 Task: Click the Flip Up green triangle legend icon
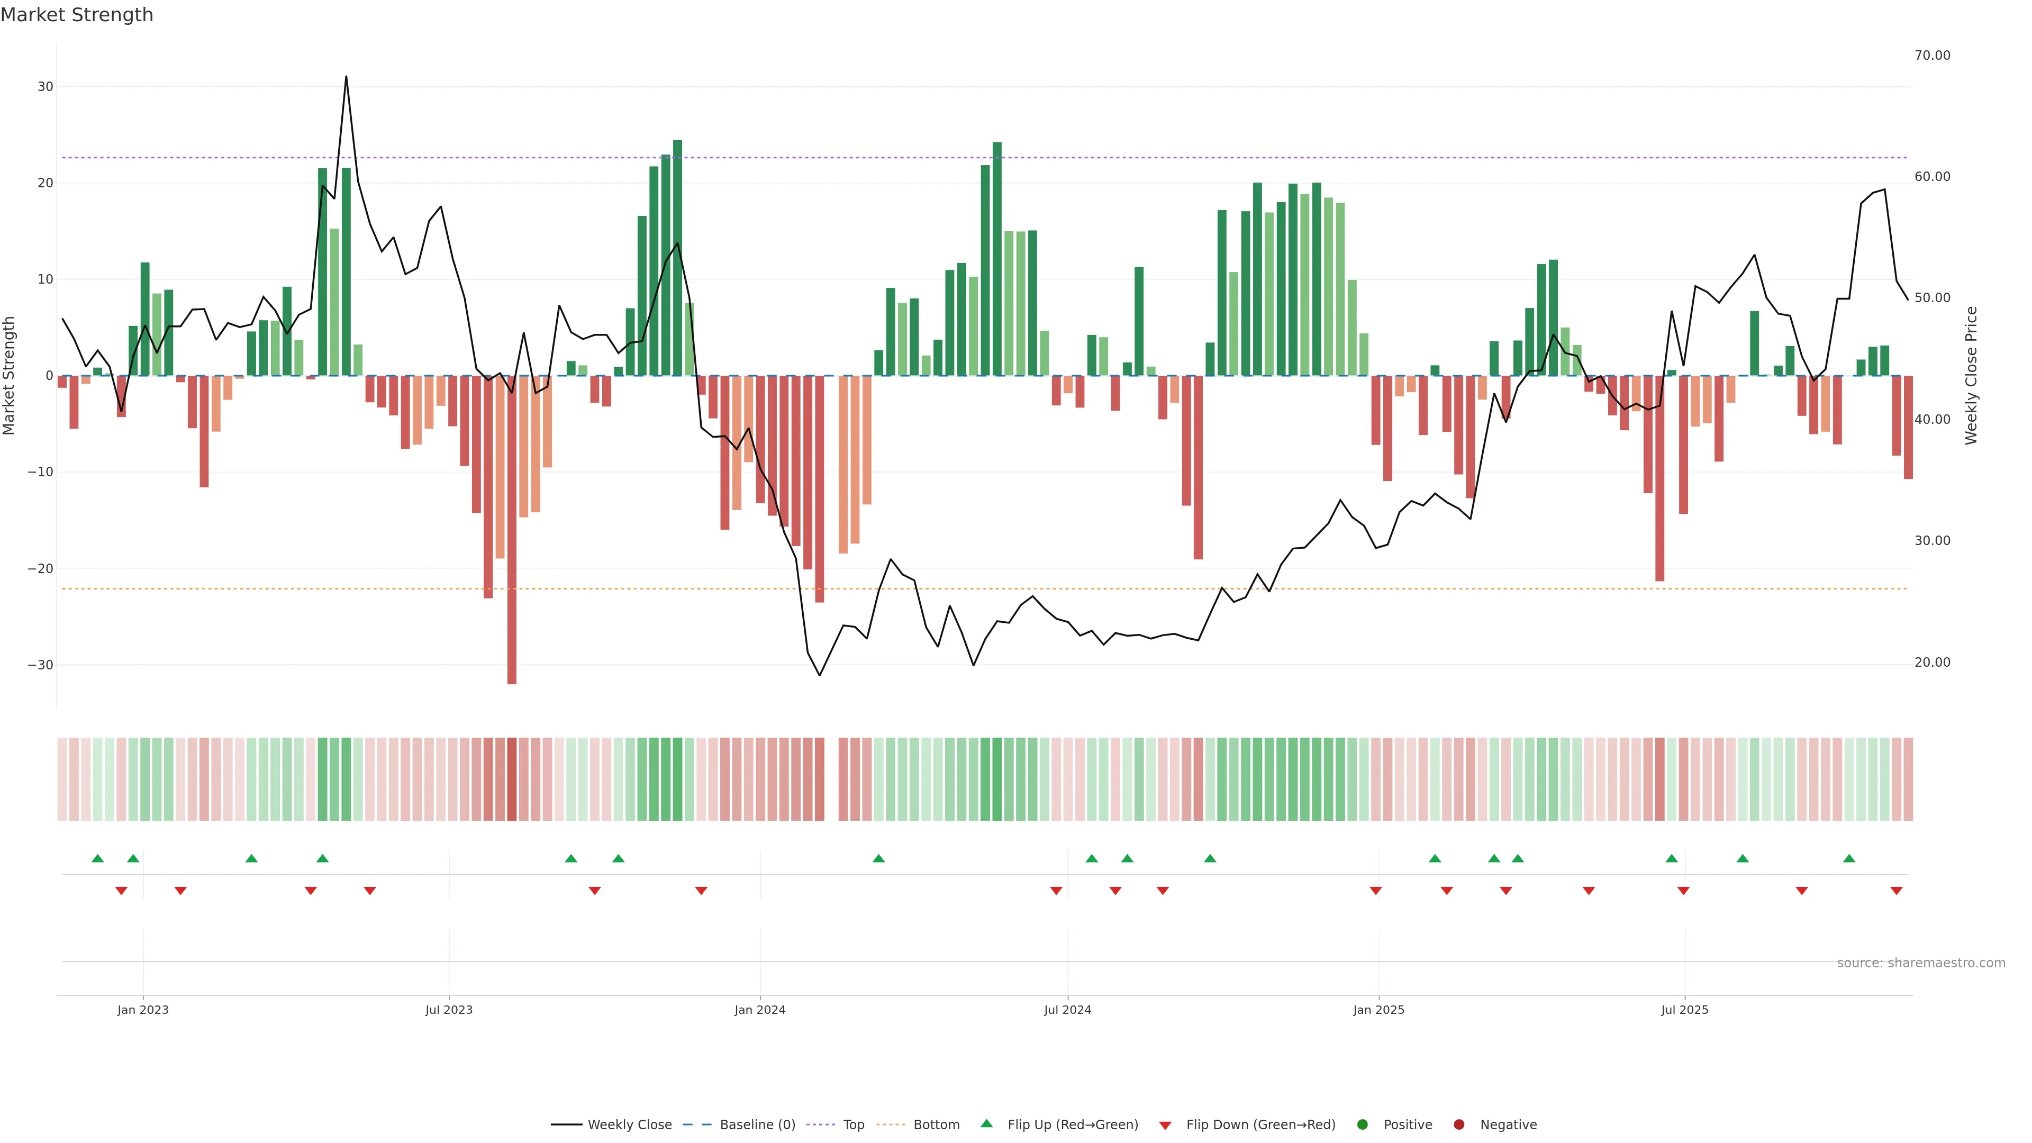(x=986, y=1123)
